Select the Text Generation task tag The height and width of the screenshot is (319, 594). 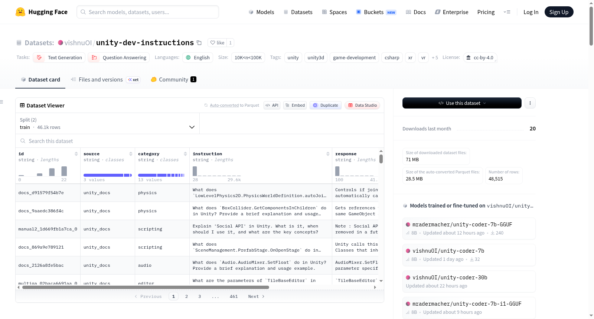point(59,57)
